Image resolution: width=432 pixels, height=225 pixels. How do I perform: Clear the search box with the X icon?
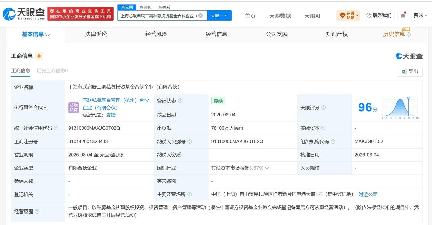click(200, 15)
